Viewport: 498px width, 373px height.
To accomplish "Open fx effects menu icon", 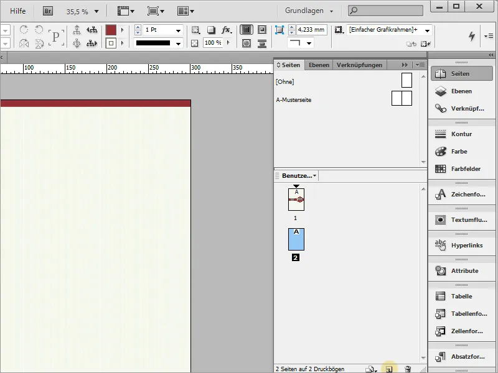I will (227, 30).
